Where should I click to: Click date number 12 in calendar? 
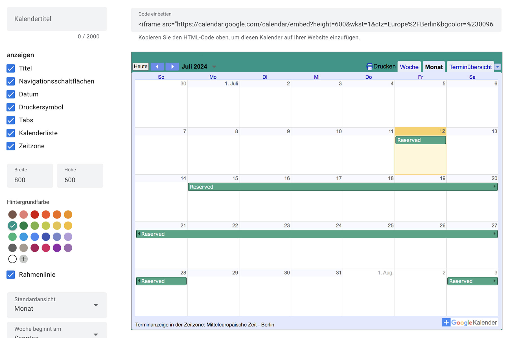tap(442, 131)
